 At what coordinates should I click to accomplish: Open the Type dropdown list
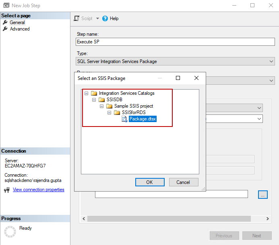[x=175, y=61]
